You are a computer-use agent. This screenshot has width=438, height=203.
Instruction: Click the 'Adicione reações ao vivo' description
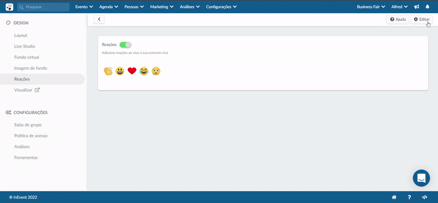135,52
